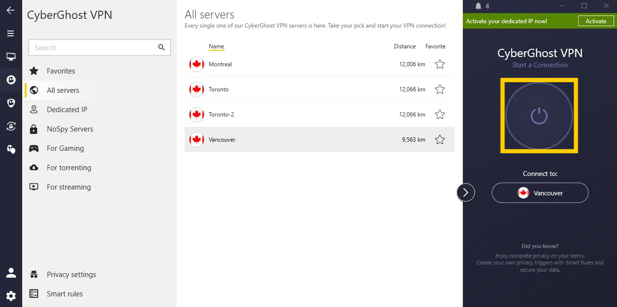The height and width of the screenshot is (307, 617).
Task: Click the power button to connect
Action: 539,116
